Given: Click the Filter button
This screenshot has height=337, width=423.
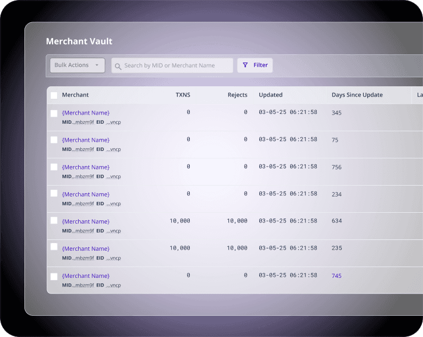Looking at the screenshot, I should [255, 65].
